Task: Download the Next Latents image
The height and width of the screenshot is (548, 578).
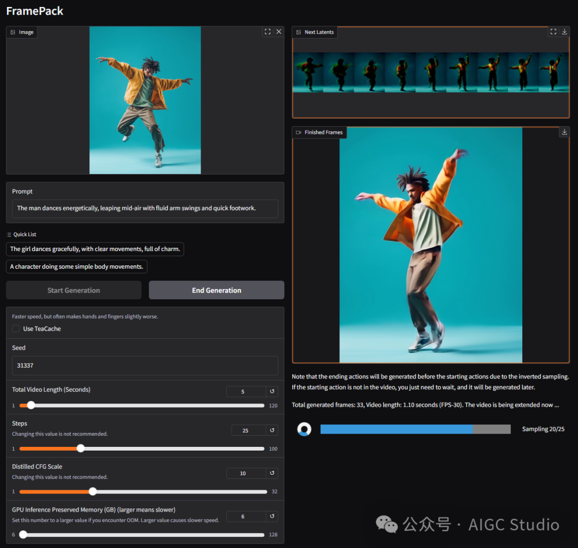Action: [564, 32]
